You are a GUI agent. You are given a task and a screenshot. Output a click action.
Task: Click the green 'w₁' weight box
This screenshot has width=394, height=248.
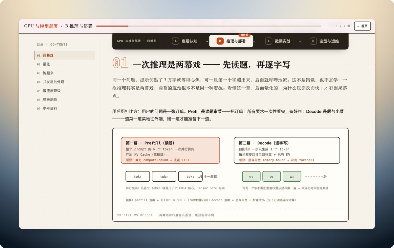pyautogui.click(x=251, y=176)
